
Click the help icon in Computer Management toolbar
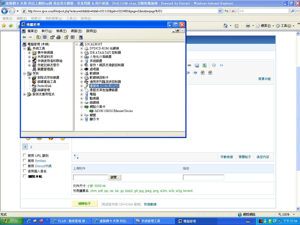(66, 37)
